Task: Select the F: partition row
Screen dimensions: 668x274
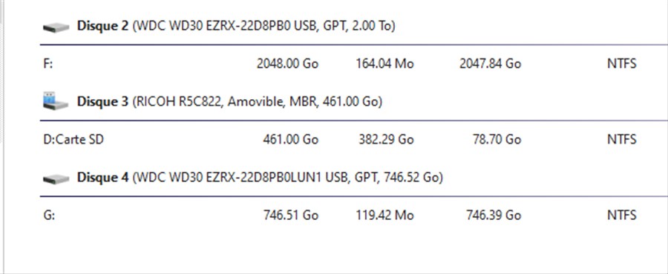Action: (353, 64)
